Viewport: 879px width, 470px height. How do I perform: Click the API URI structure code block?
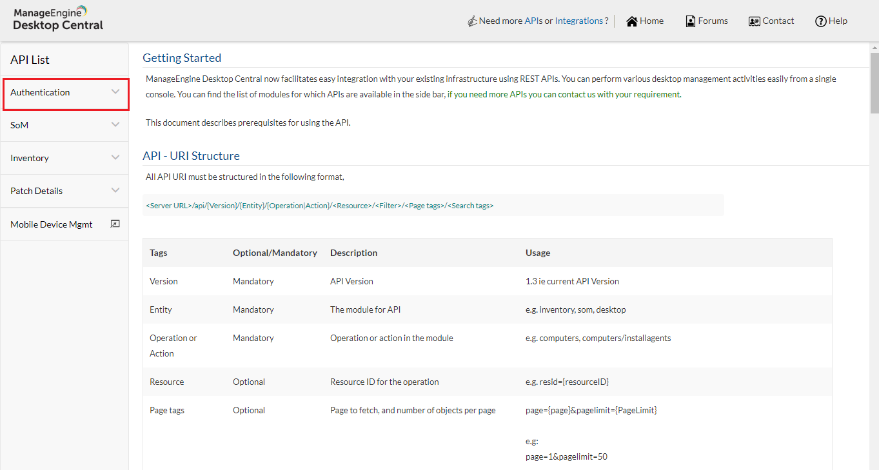[x=433, y=206]
